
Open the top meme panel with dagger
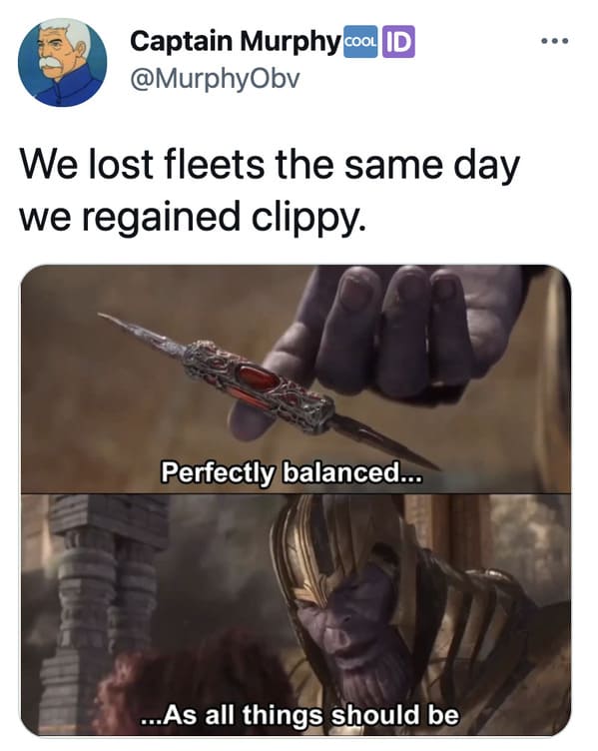coord(296,378)
